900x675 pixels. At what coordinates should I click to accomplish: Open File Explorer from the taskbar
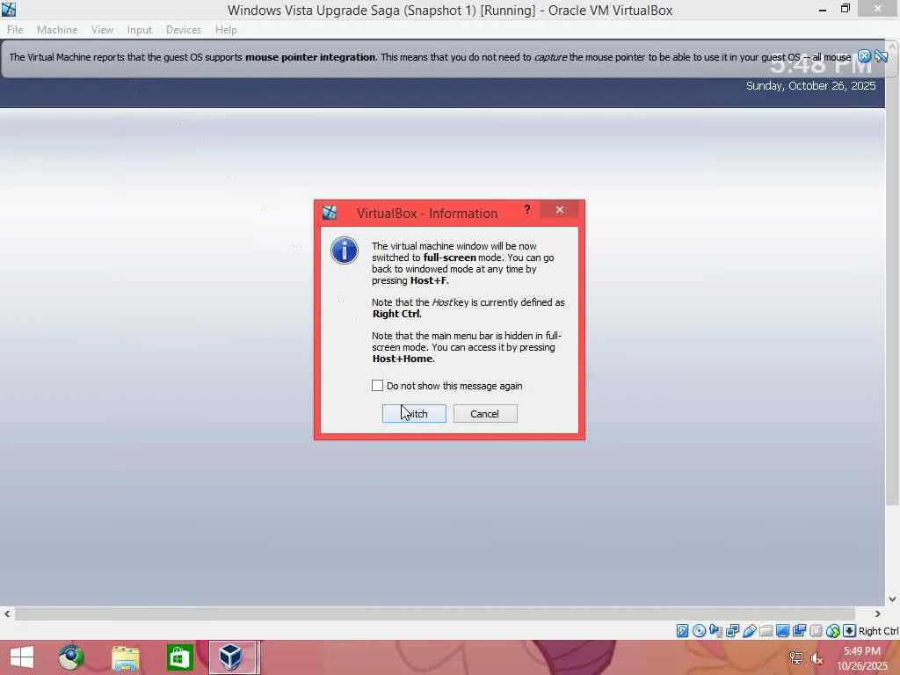pos(125,657)
